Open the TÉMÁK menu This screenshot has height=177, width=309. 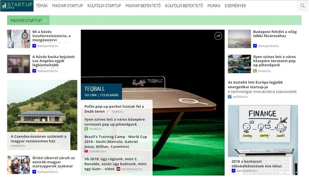42,6
